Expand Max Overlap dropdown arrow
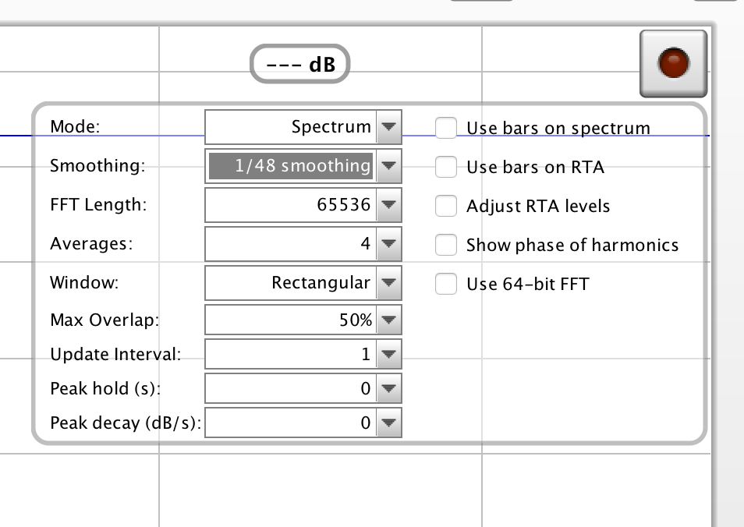Viewport: 744px width, 527px height. 388,320
